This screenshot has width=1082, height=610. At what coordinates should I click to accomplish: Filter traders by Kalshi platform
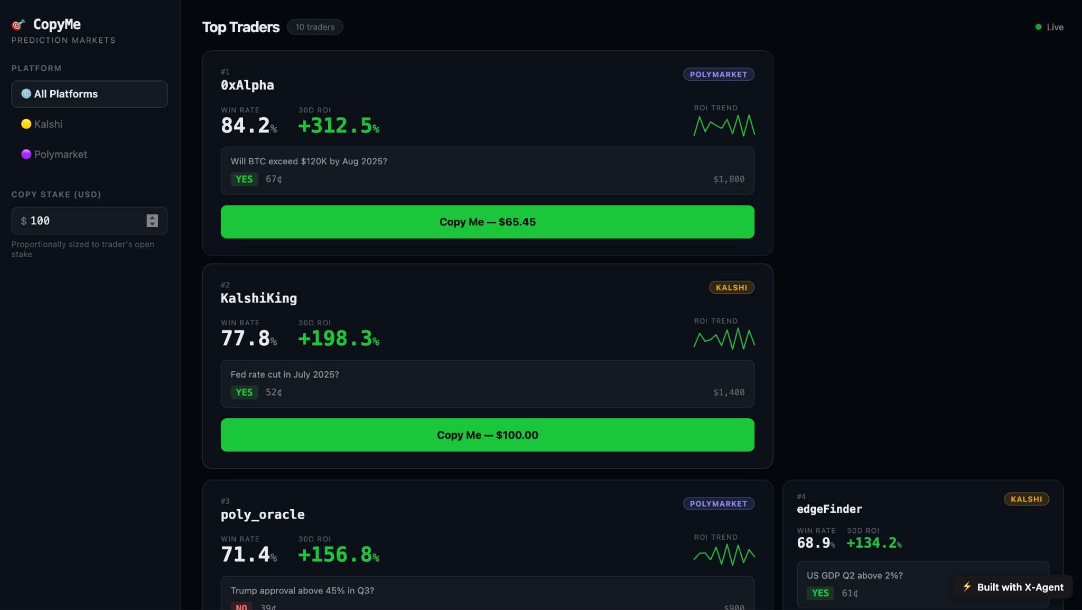coord(89,124)
